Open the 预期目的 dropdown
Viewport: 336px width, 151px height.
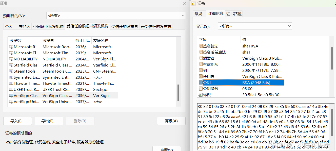click(x=116, y=16)
